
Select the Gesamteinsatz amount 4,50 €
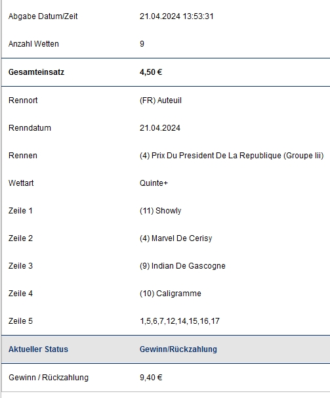pyautogui.click(x=151, y=72)
